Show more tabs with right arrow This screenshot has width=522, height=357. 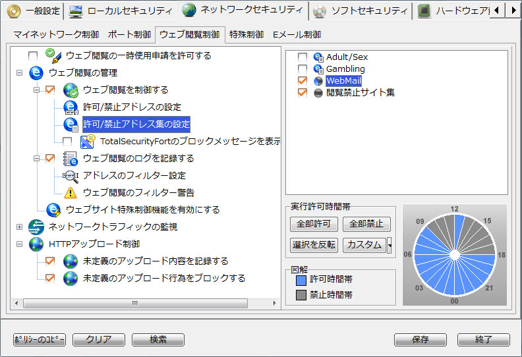click(x=513, y=11)
